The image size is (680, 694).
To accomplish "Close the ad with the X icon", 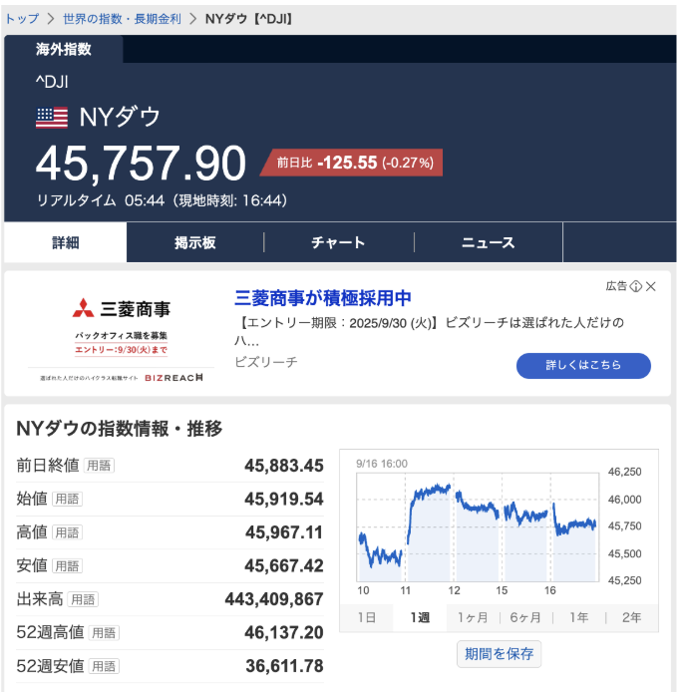I will [651, 286].
